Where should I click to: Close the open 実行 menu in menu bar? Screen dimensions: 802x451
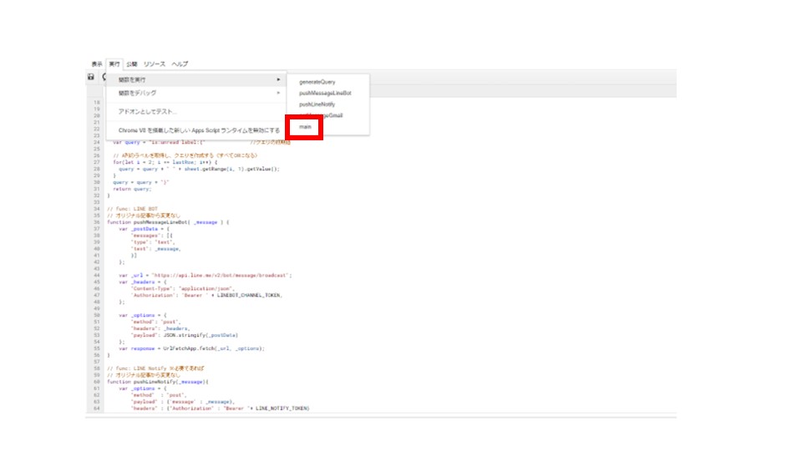click(x=114, y=64)
